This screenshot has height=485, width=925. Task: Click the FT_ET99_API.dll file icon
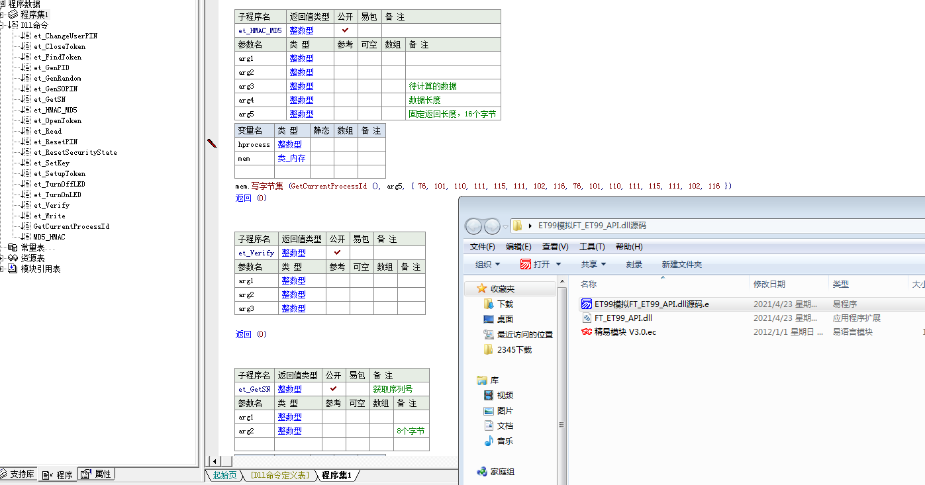[587, 318]
